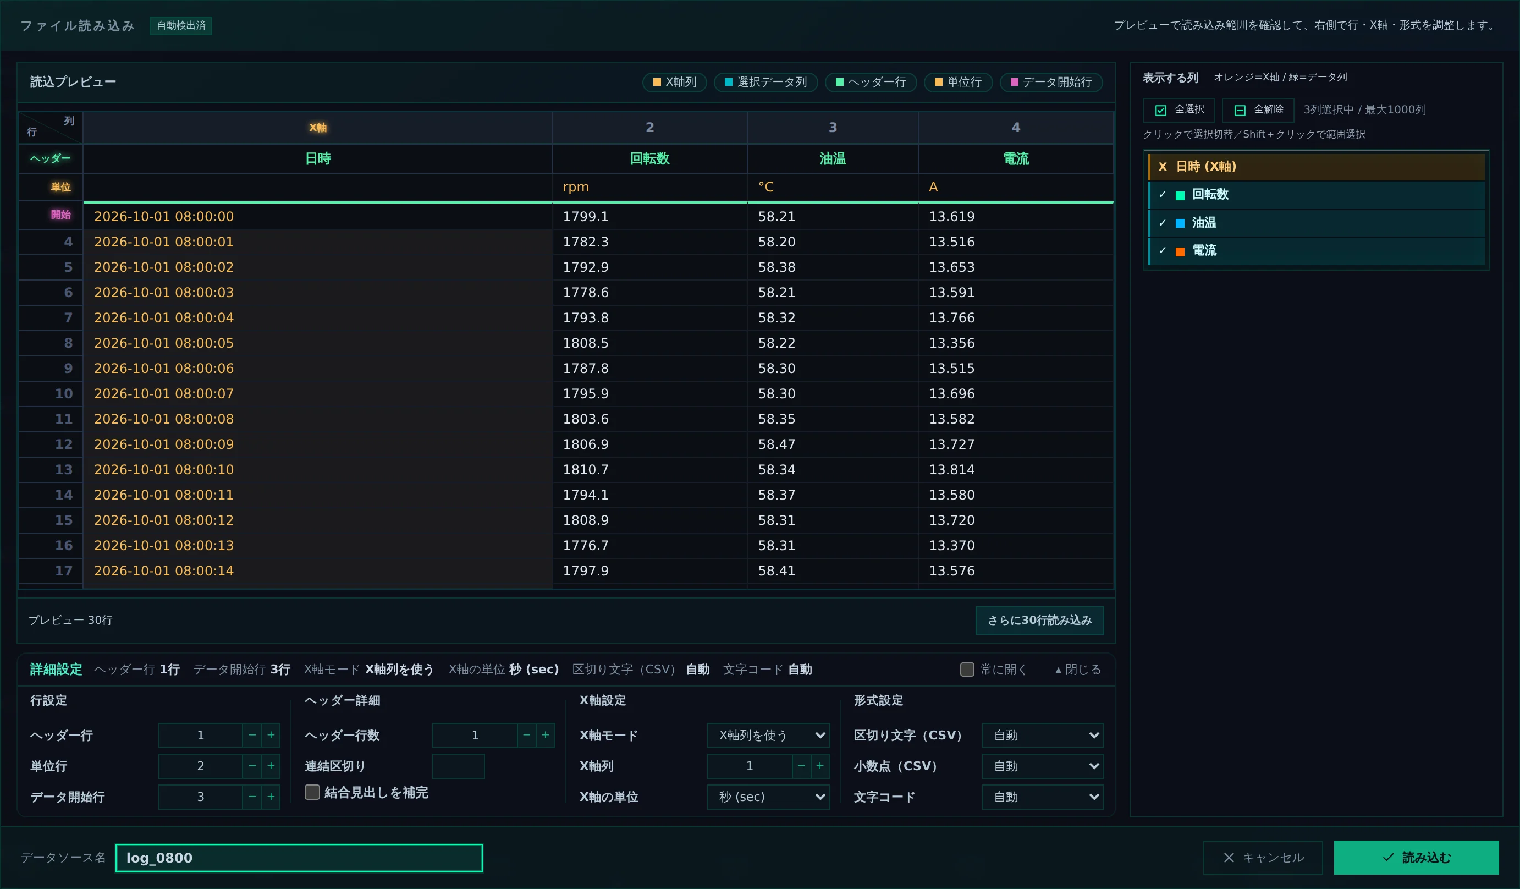Select the 日時 (X軸) list entry

coord(1316,167)
